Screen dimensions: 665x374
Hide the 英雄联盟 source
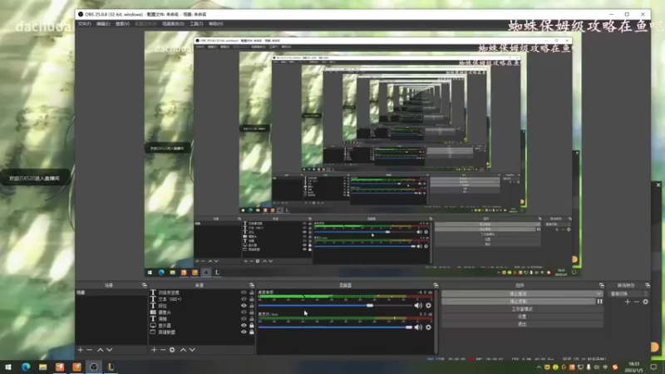tap(244, 332)
